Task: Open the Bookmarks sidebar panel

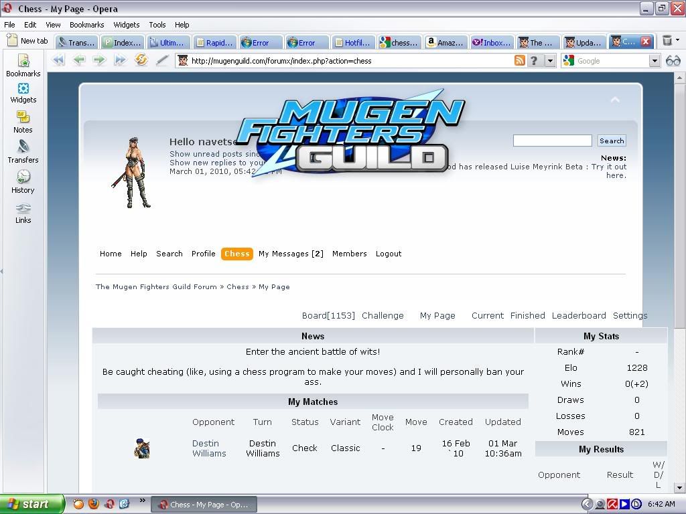Action: tap(23, 65)
